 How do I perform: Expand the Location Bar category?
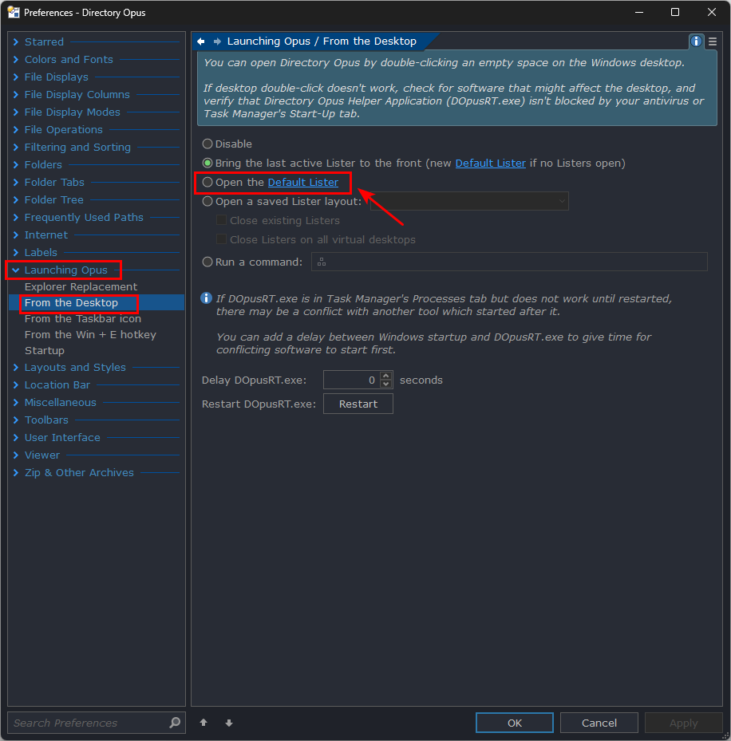(16, 384)
